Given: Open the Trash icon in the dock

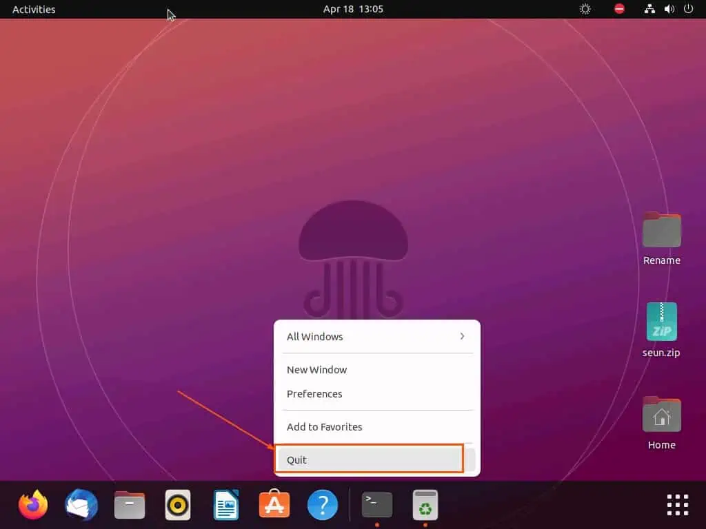Looking at the screenshot, I should [425, 505].
